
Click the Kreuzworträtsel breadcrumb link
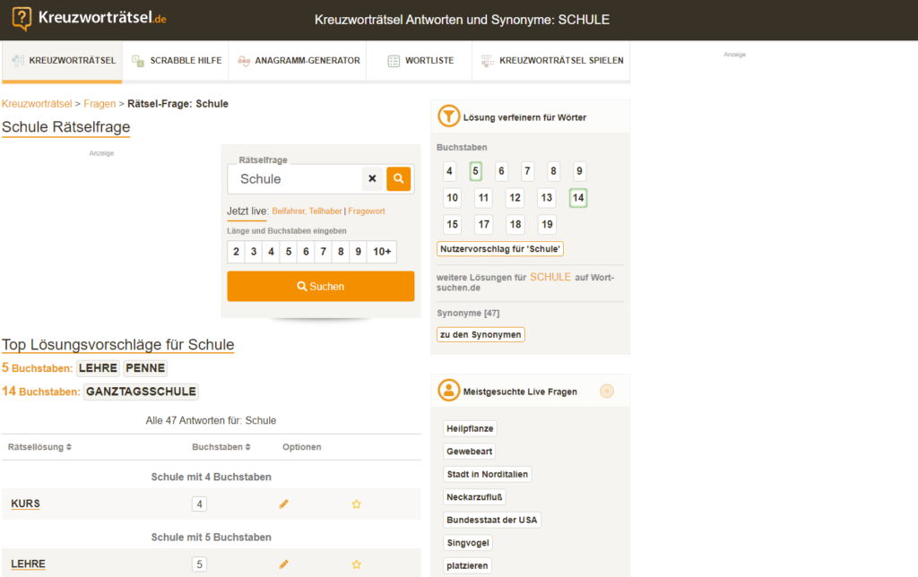[x=37, y=104]
